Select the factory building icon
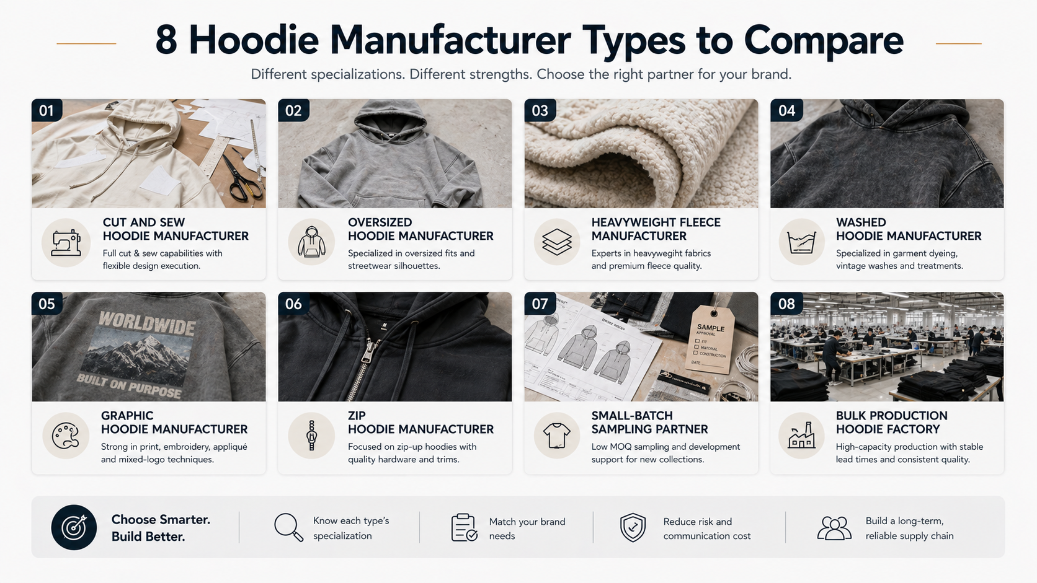The image size is (1037, 583). [x=801, y=436]
